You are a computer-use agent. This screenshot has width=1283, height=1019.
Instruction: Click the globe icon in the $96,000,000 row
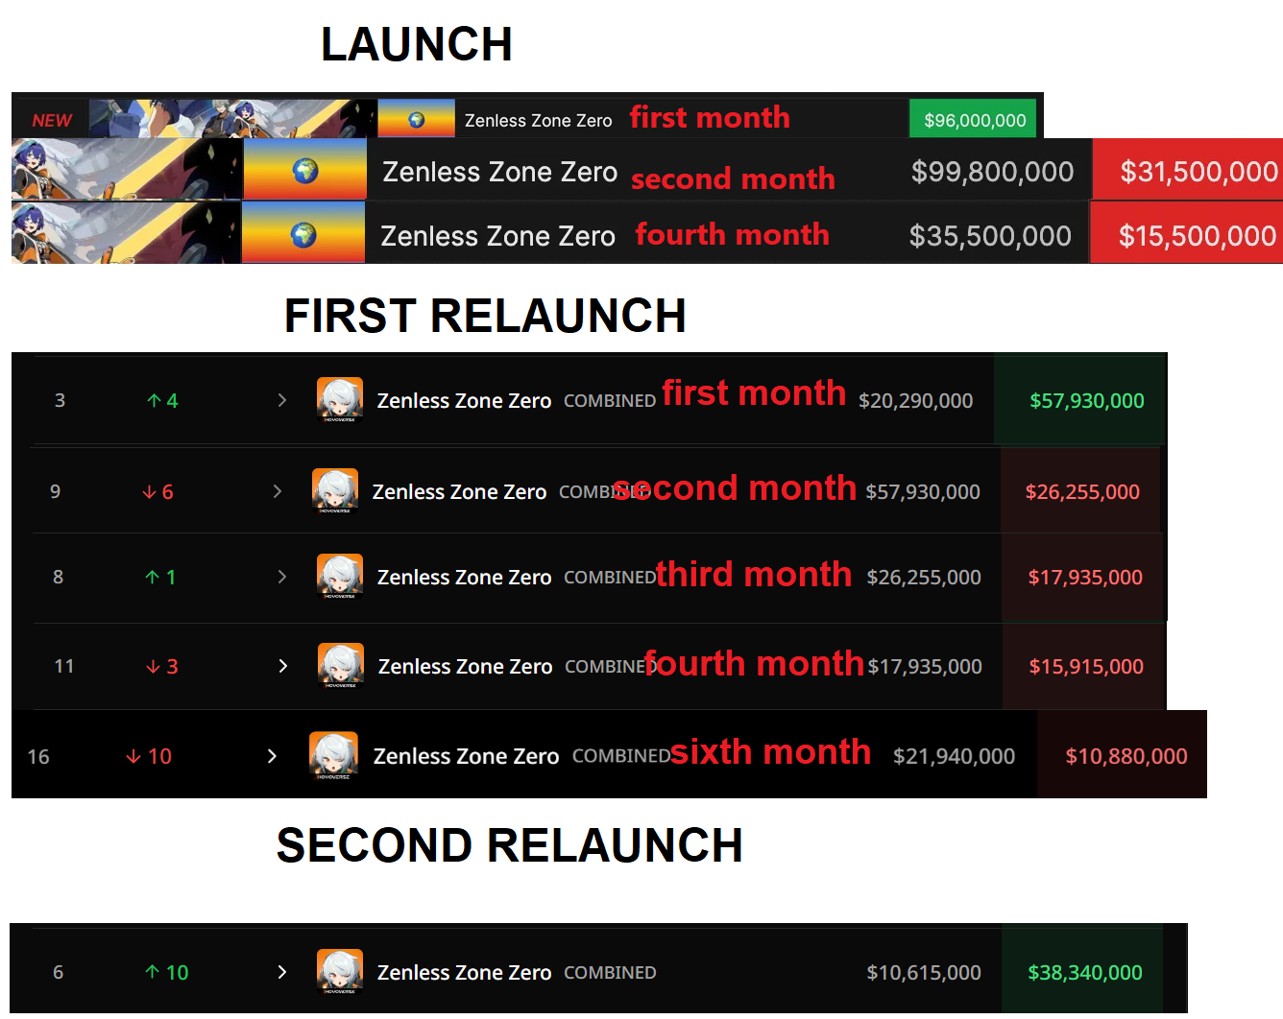(416, 120)
